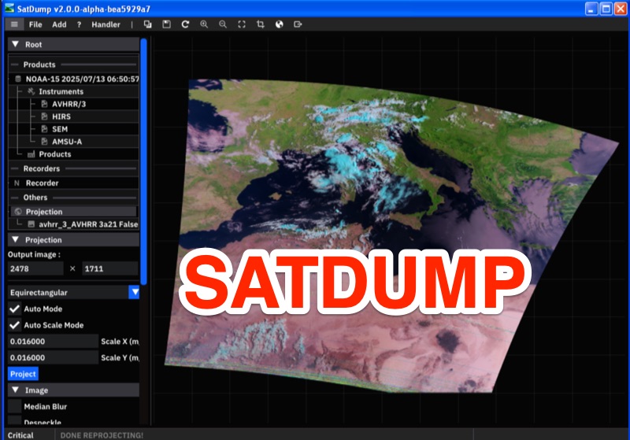Image resolution: width=630 pixels, height=440 pixels.
Task: Click the DONE REPROJECTING! status message
Action: pos(102,435)
